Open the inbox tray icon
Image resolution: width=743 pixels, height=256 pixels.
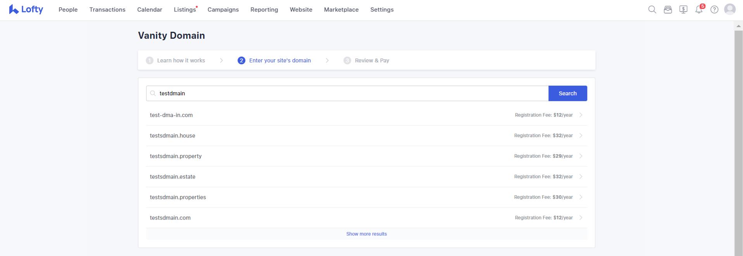[668, 10]
